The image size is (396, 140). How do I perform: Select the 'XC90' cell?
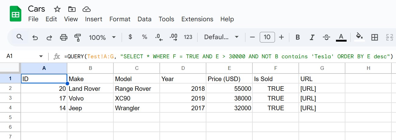point(137,98)
